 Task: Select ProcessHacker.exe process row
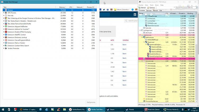pos(167,101)
